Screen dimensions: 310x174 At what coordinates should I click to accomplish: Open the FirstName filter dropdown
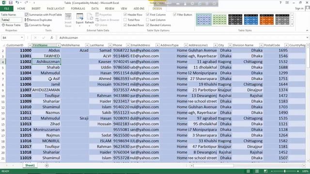[58, 45]
